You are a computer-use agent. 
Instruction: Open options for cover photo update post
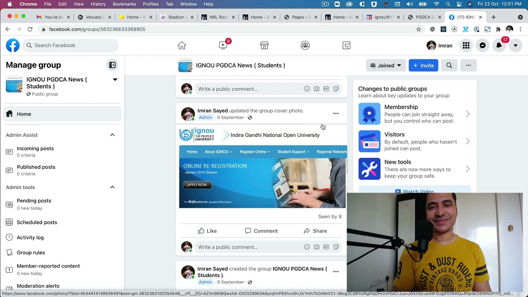[x=336, y=113]
